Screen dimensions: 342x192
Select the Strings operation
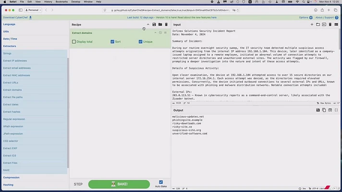tap(35, 53)
